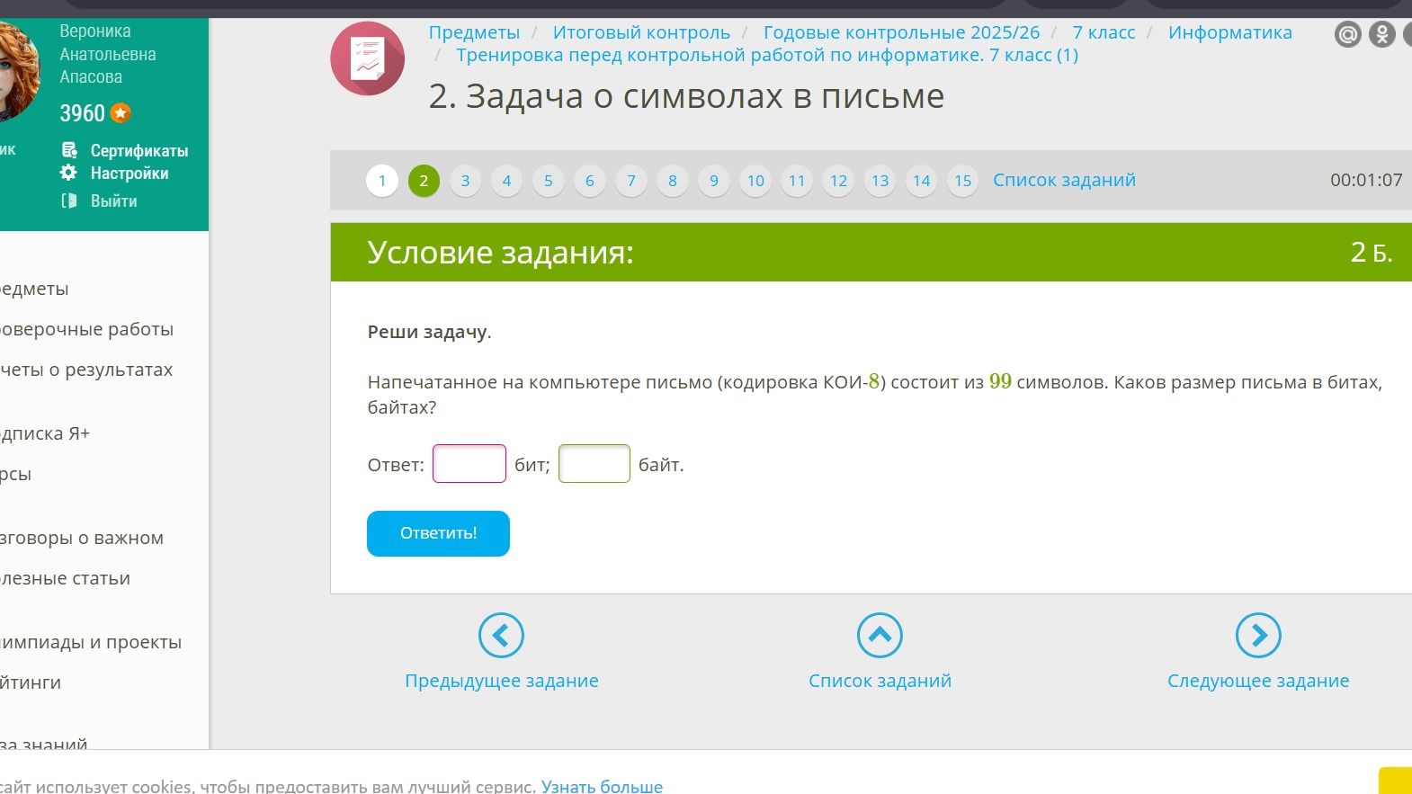
Task: Focus the байт answer input field
Action: pos(594,464)
